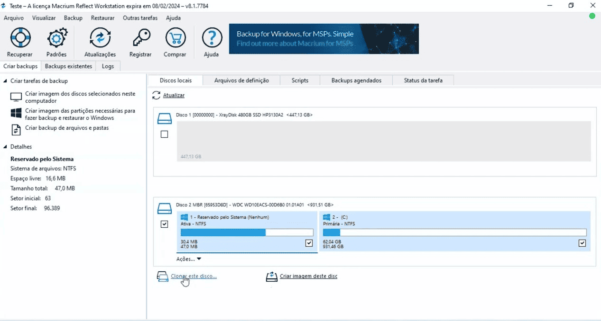Image resolution: width=601 pixels, height=321 pixels.
Task: Switch to the Backups existentes tab
Action: [68, 66]
